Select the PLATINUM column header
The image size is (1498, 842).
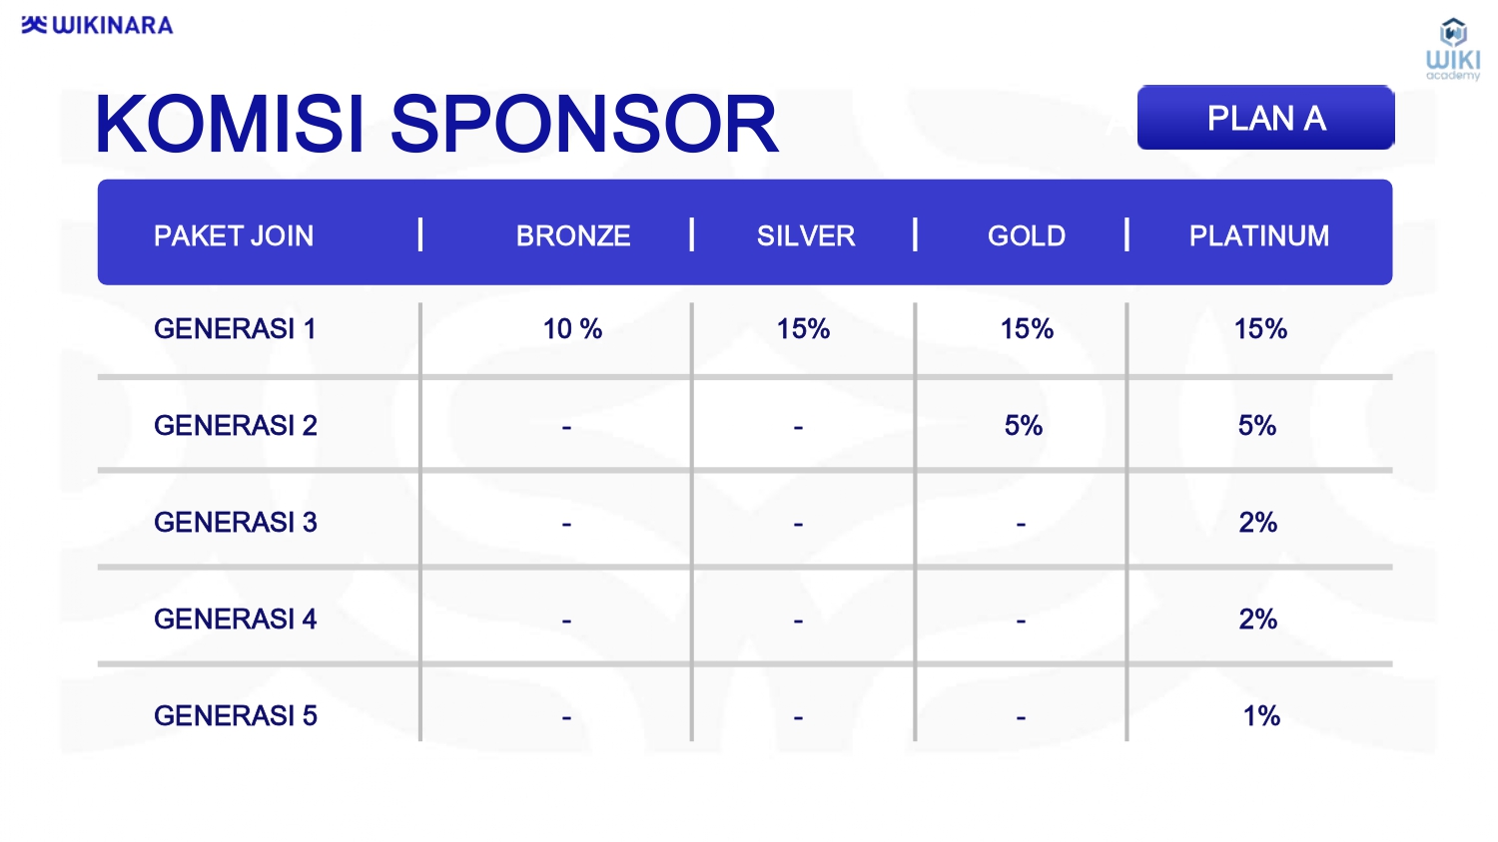coord(1259,235)
